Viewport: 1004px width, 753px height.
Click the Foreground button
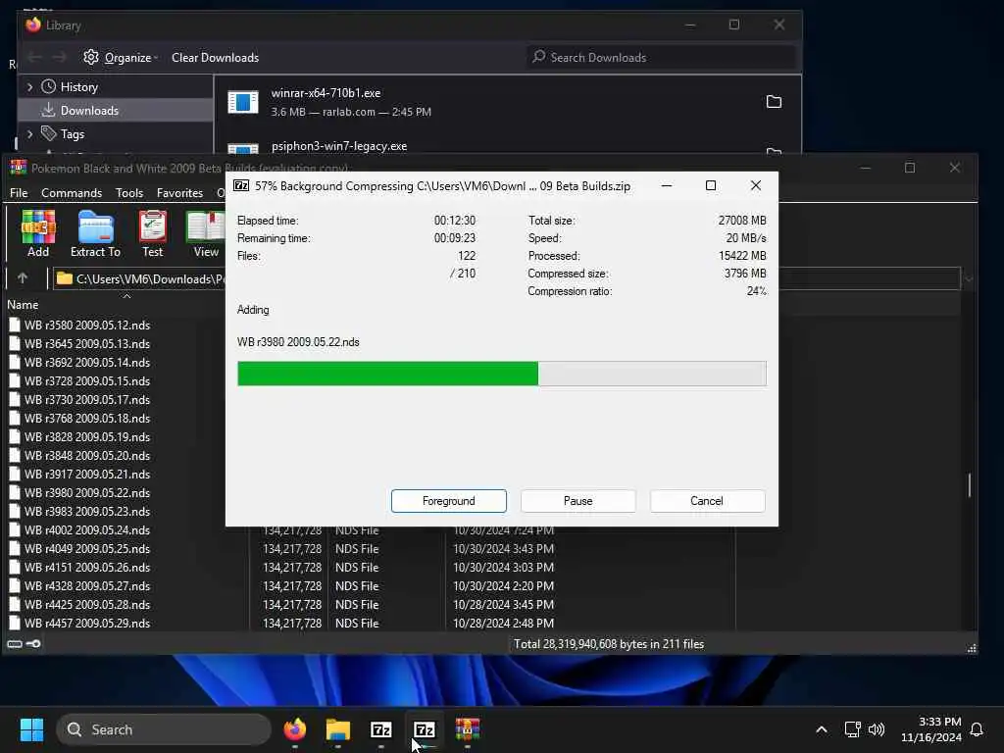tap(448, 501)
